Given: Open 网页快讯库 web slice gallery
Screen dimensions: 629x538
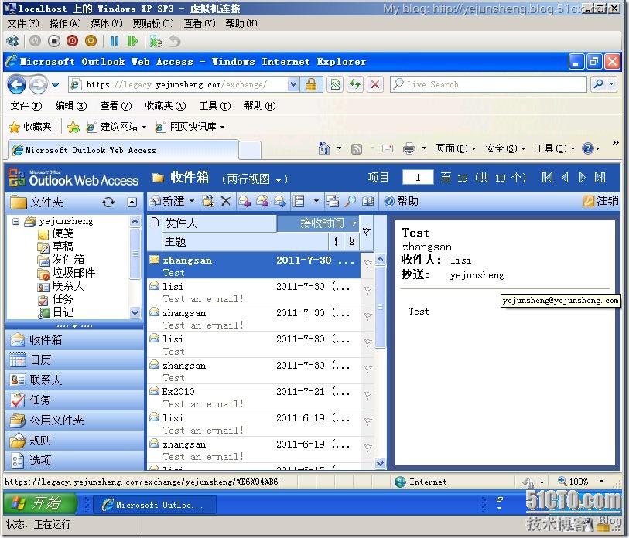Looking at the screenshot, I should [x=190, y=127].
